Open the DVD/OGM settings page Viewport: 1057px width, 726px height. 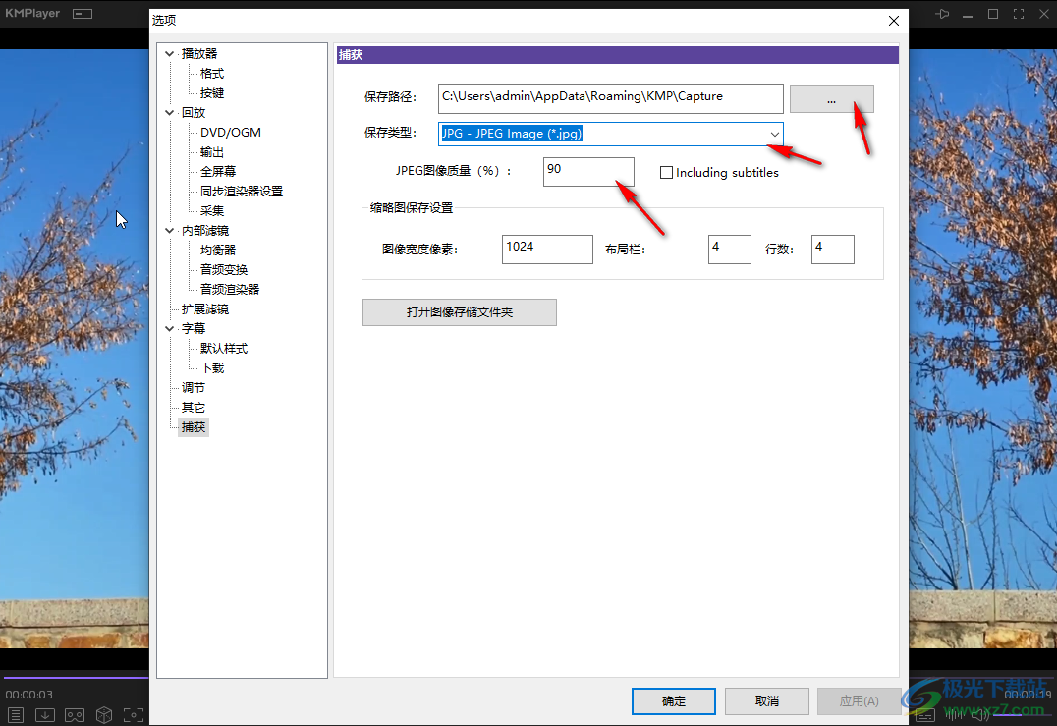point(231,132)
